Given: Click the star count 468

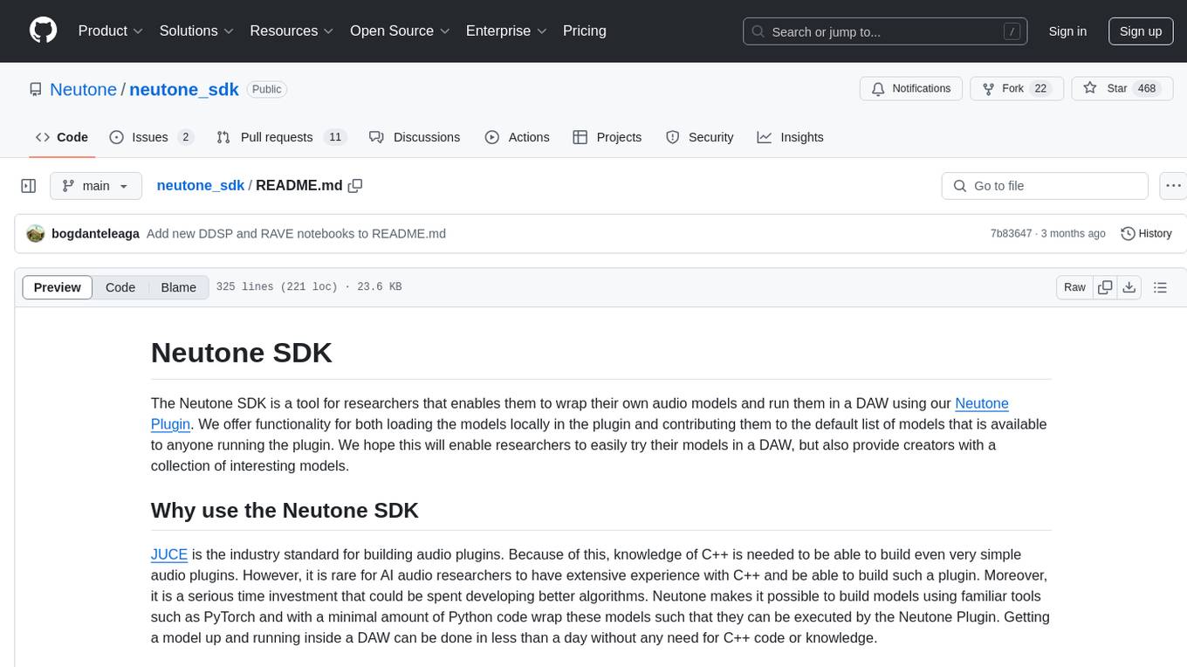Looking at the screenshot, I should pyautogui.click(x=1147, y=89).
